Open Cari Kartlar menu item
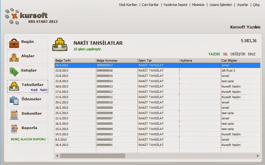The height and width of the screenshot is (165, 265). pyautogui.click(x=150, y=5)
